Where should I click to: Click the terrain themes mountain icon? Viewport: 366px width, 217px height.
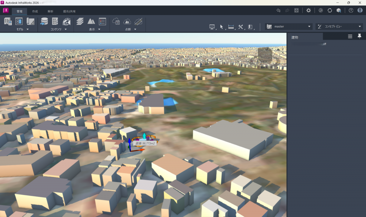coord(91,21)
